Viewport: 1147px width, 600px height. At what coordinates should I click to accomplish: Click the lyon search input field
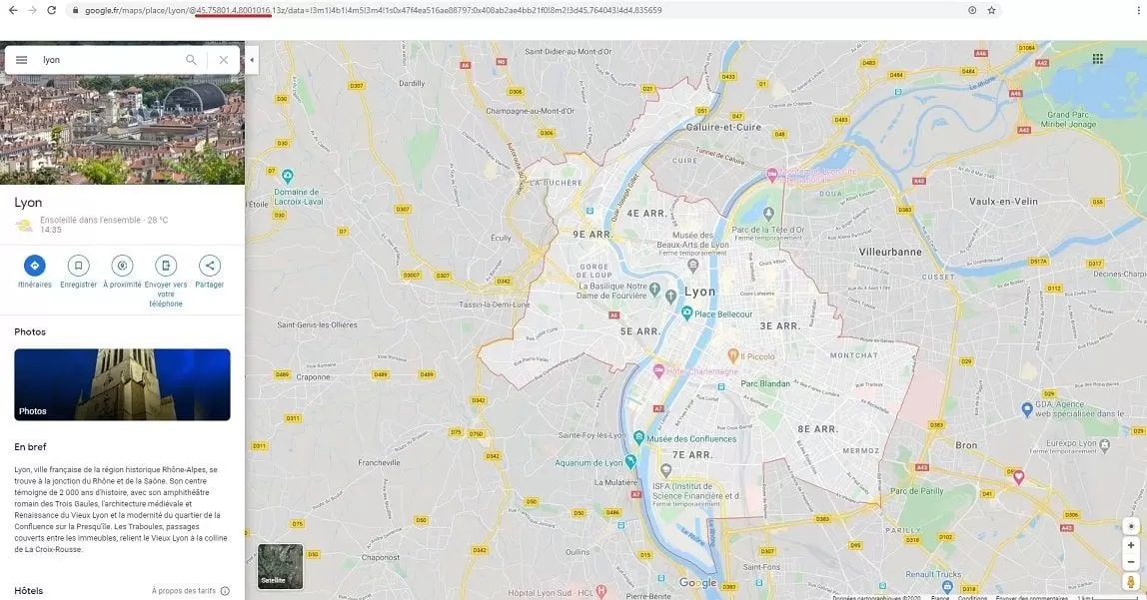coord(110,60)
